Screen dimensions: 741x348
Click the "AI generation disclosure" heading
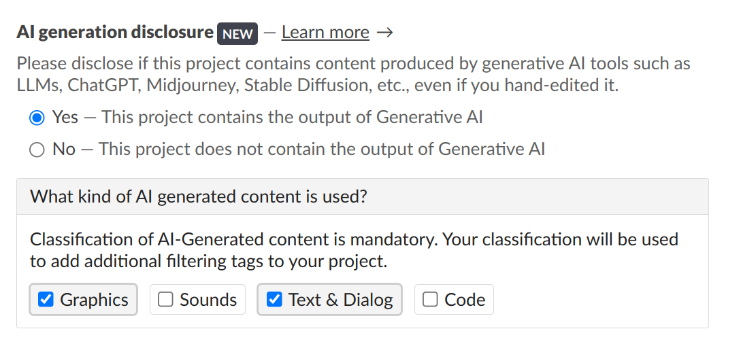(x=114, y=32)
